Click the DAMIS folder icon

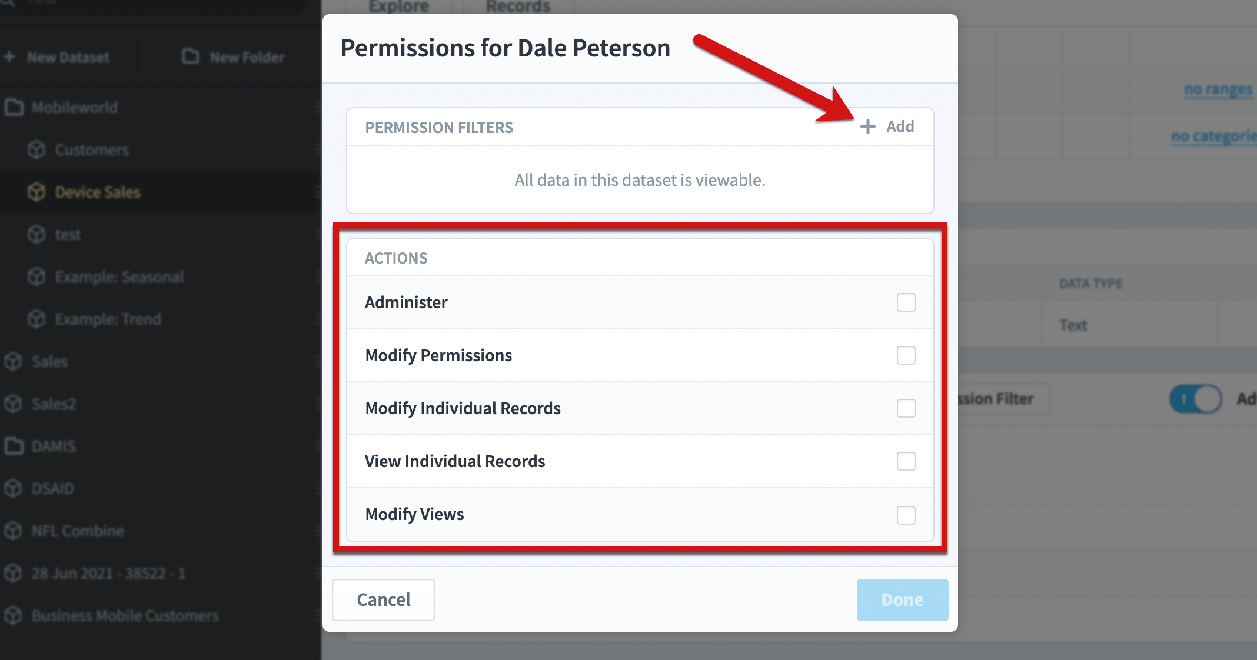coord(14,446)
